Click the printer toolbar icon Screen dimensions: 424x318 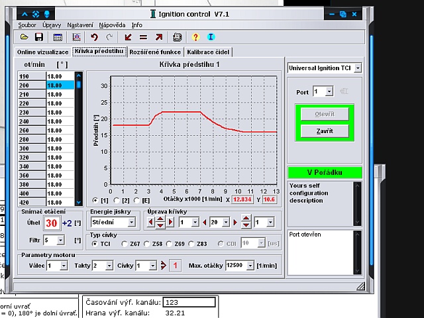[x=178, y=37]
